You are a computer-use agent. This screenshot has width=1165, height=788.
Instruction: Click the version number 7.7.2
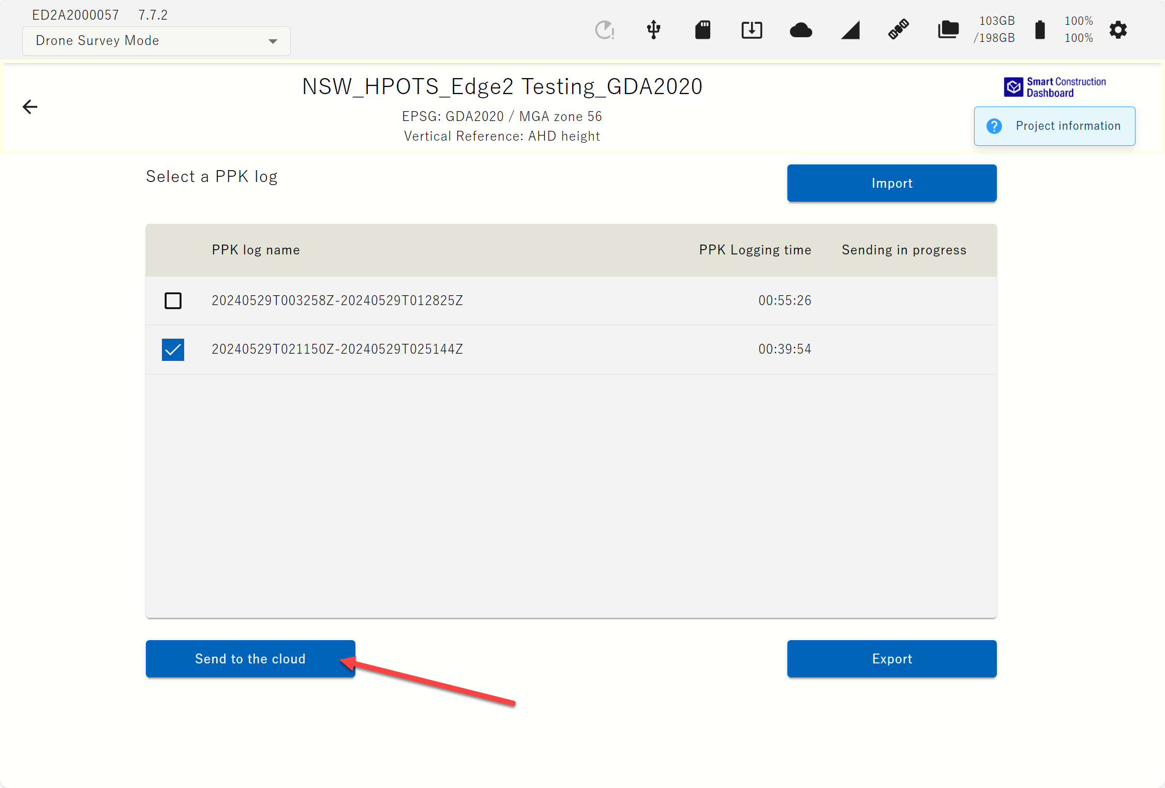[153, 15]
